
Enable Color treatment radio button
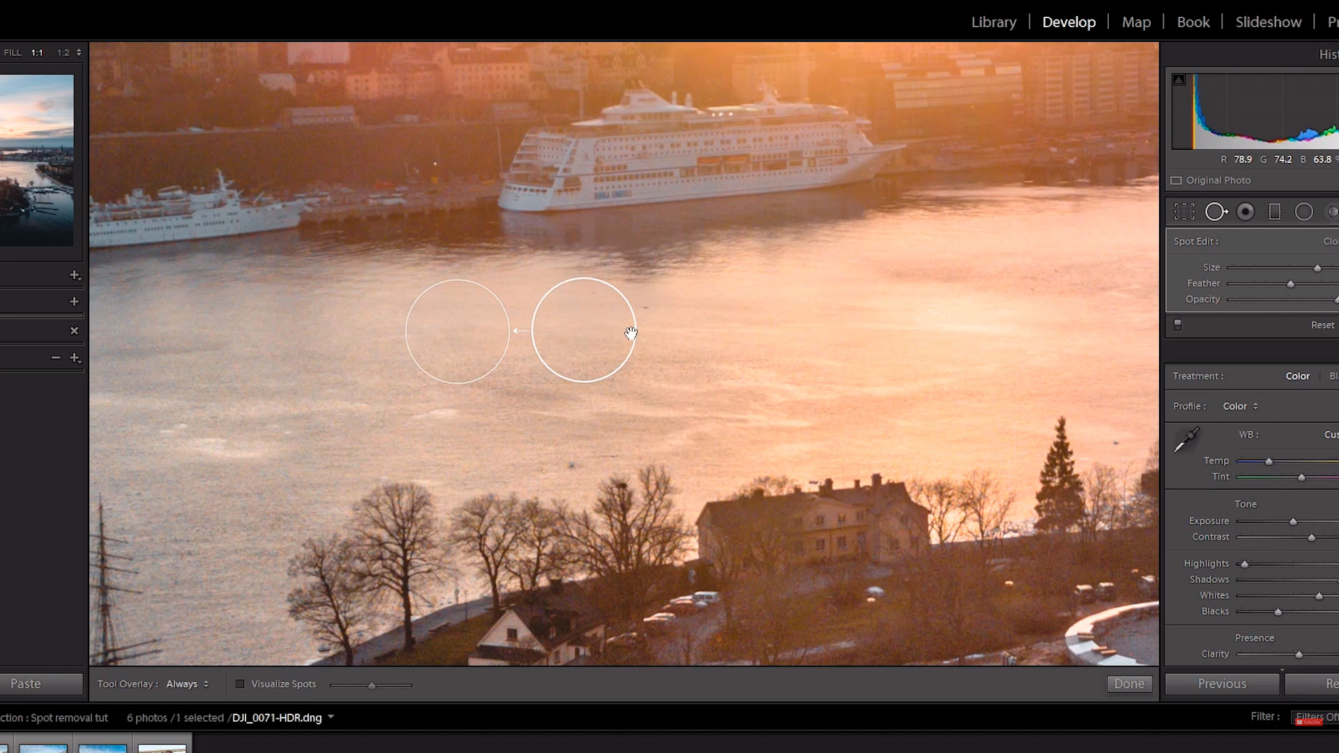point(1295,375)
